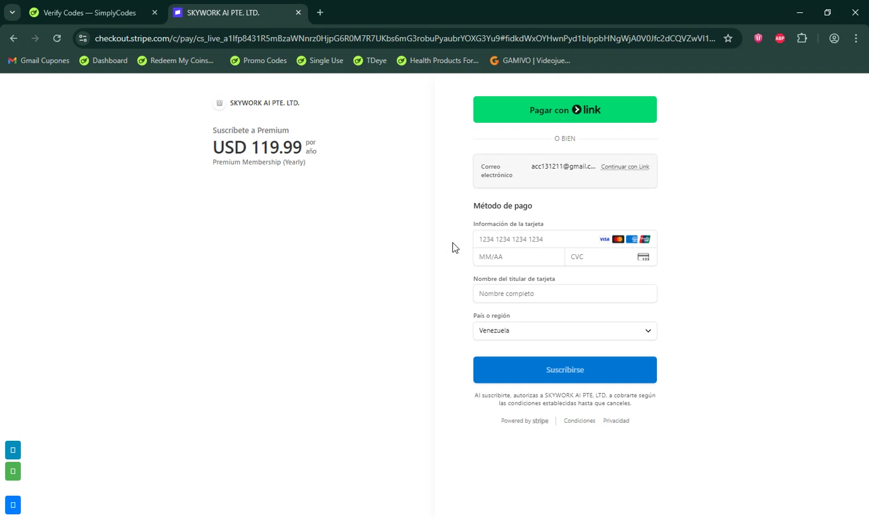Click the blue Suscribirse button
This screenshot has height=519, width=869.
[565, 370]
